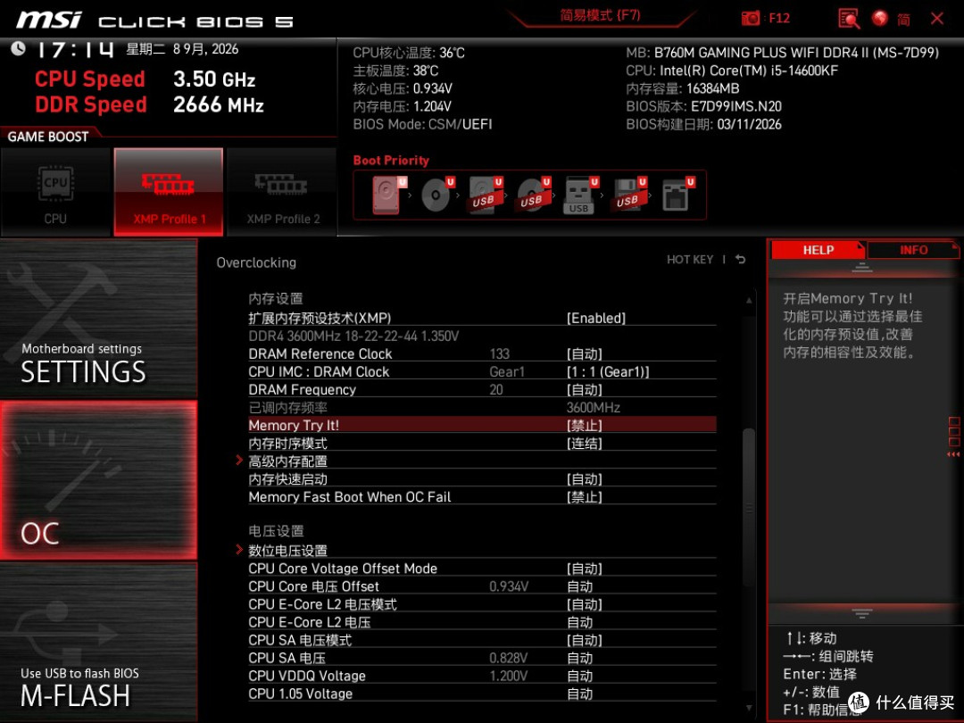Image resolution: width=964 pixels, height=723 pixels.
Task: Take a screenshot with the F12 camera icon
Action: click(750, 19)
